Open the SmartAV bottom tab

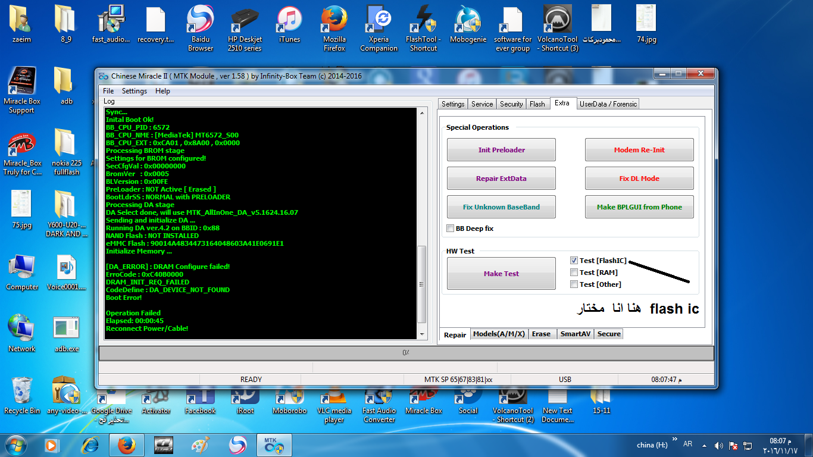575,334
